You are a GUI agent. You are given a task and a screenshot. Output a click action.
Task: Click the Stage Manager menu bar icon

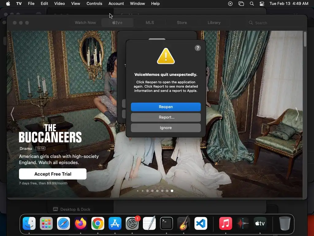click(241, 4)
